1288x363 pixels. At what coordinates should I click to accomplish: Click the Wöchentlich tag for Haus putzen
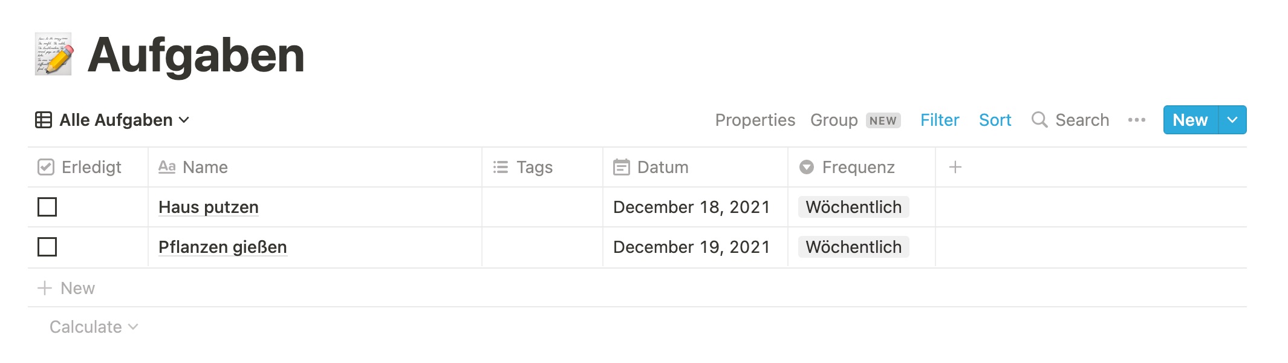coord(853,207)
